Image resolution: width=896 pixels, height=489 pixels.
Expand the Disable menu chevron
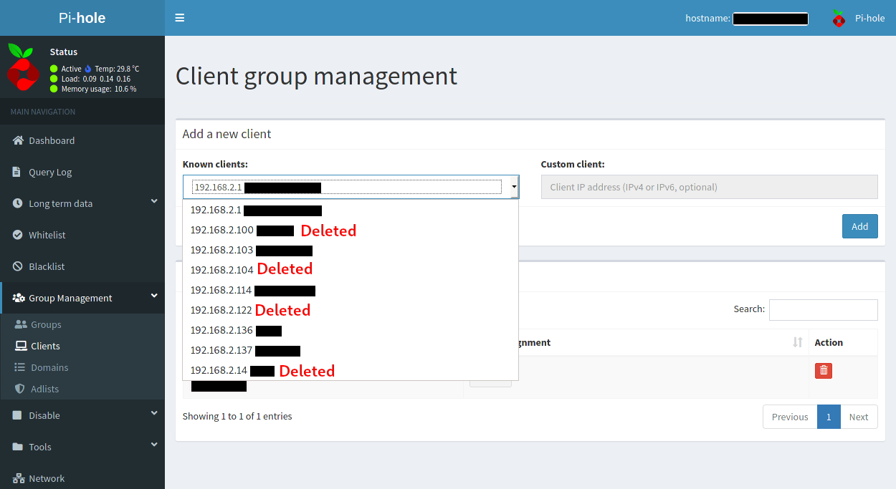point(154,414)
